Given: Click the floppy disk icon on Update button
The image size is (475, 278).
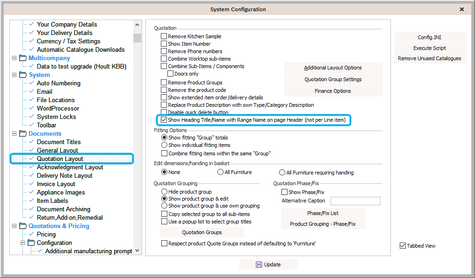Looking at the screenshot, I should pos(259,264).
